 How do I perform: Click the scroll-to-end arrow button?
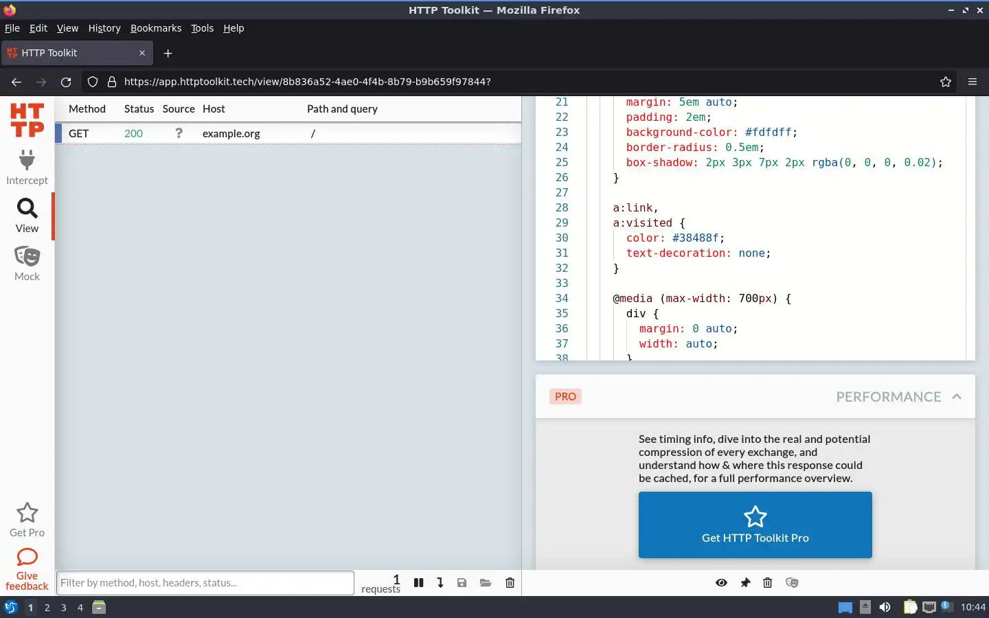pyautogui.click(x=440, y=583)
